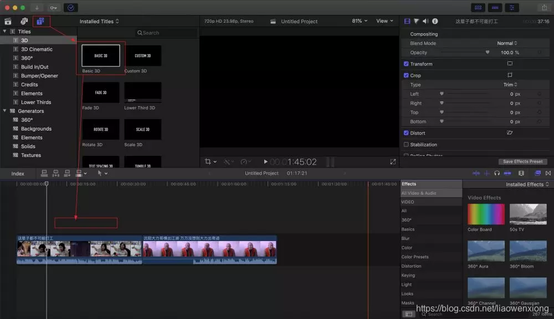Open Background Tasks checkmark icon

[71, 7]
